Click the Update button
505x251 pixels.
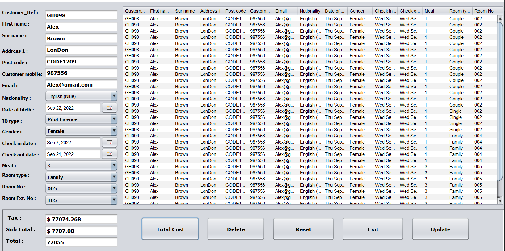tap(440, 229)
